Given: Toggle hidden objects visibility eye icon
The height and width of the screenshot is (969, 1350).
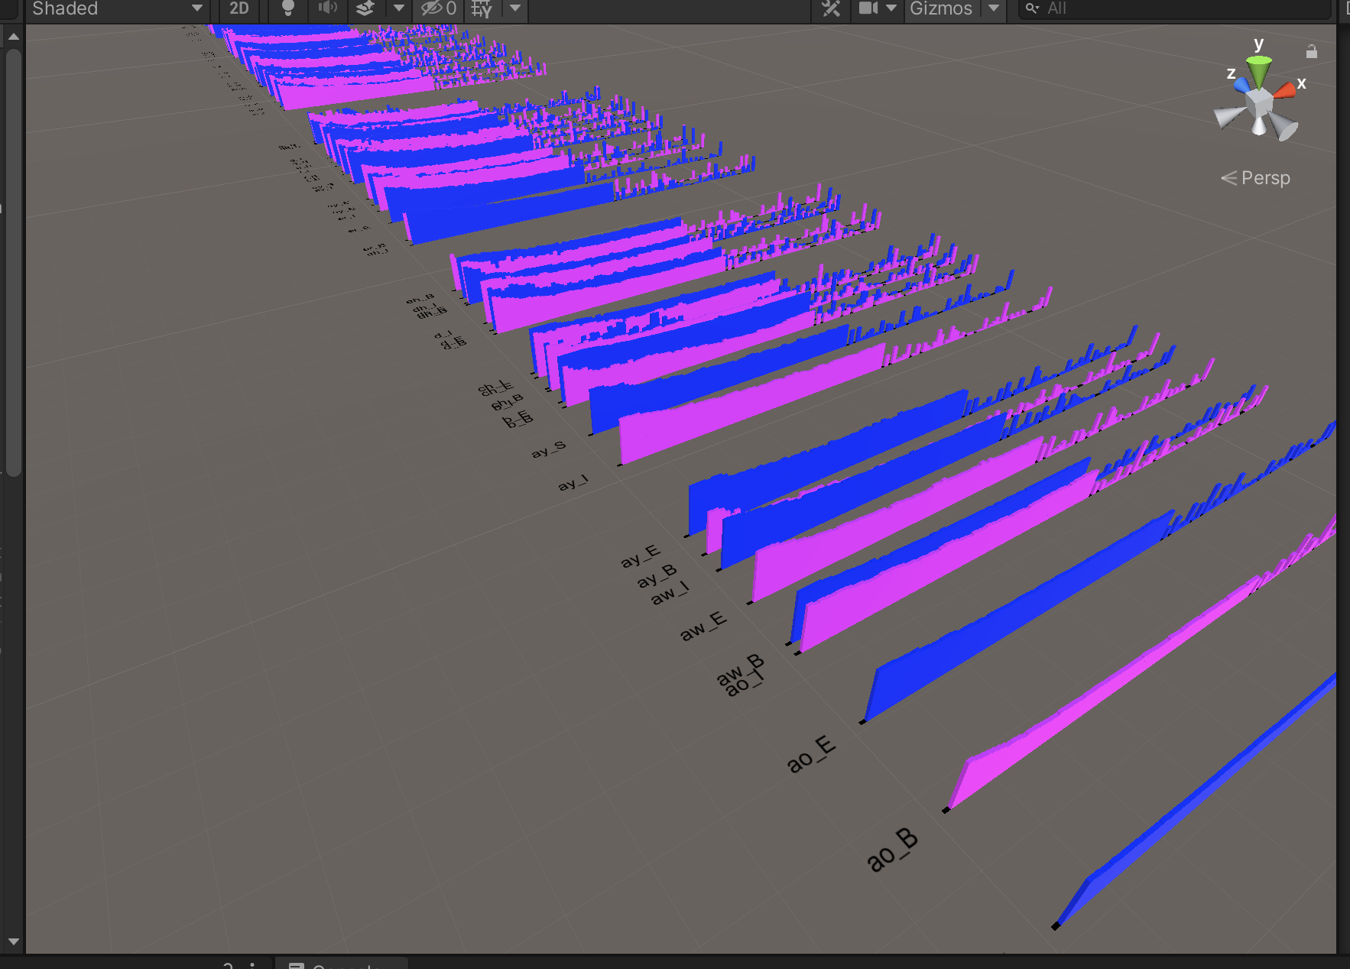Looking at the screenshot, I should point(438,8).
